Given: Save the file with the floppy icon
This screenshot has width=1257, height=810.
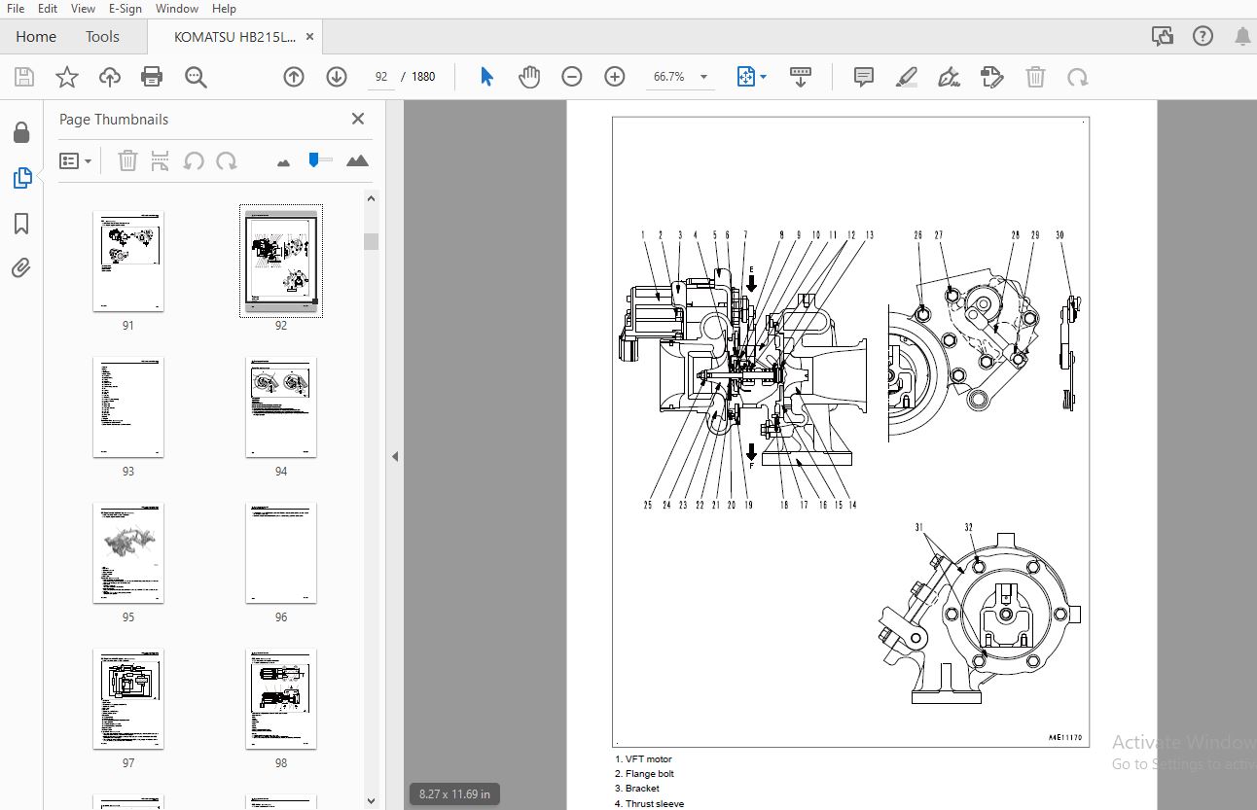Looking at the screenshot, I should click(x=24, y=77).
